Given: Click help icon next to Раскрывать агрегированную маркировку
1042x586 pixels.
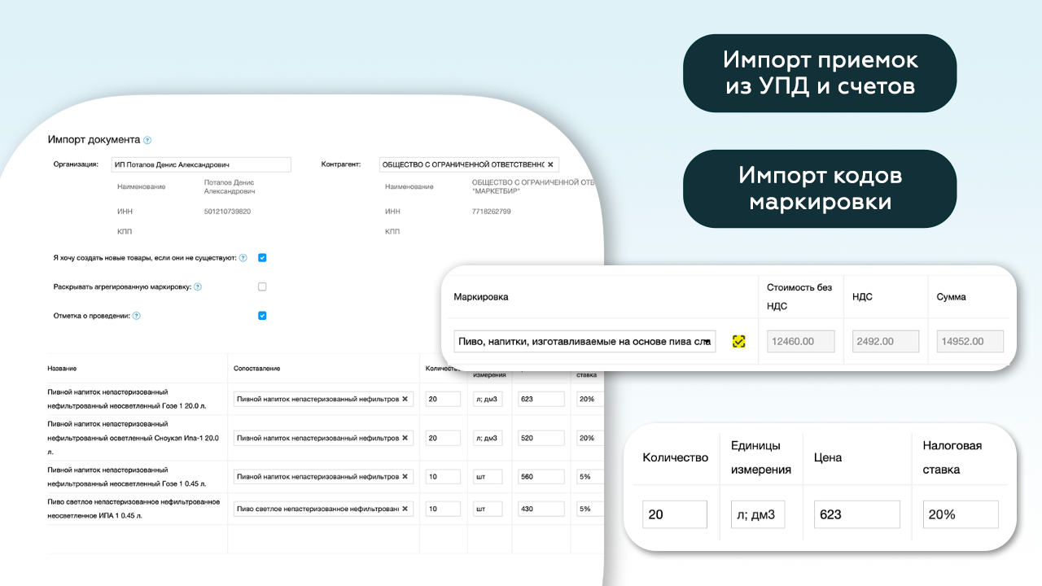Looking at the screenshot, I should [198, 287].
